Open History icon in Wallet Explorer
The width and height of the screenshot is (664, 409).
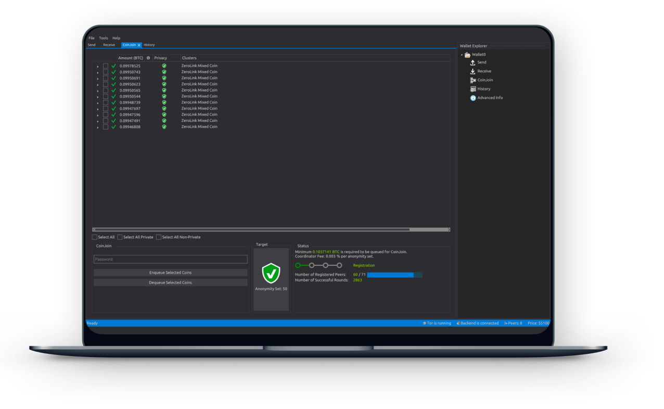point(473,89)
